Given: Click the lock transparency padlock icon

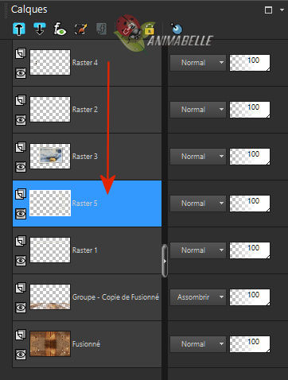Looking at the screenshot, I should [150, 29].
